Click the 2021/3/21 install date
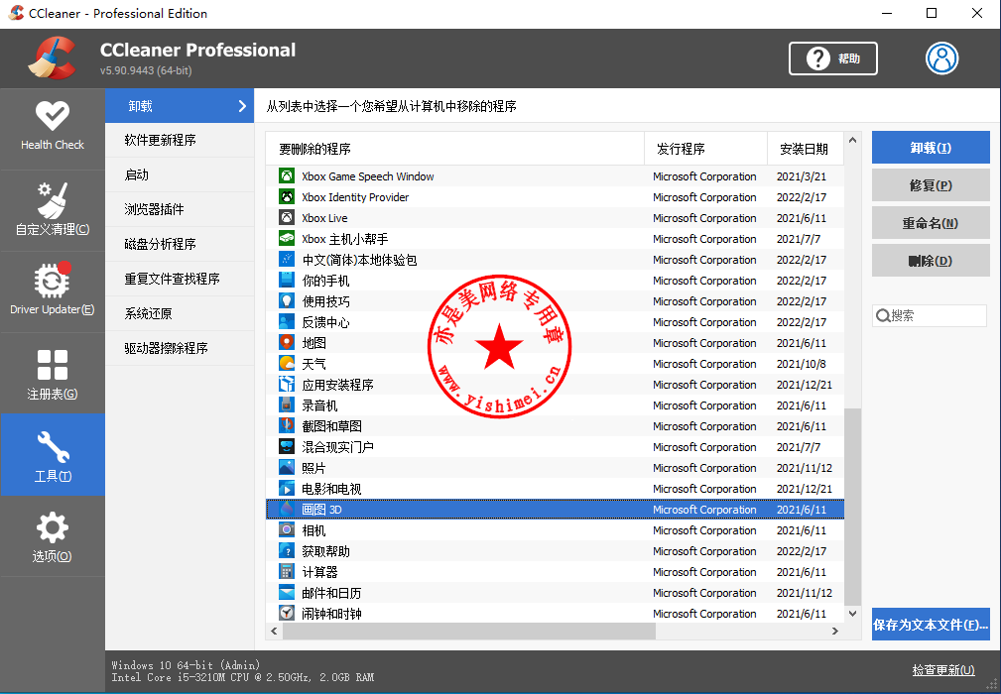The height and width of the screenshot is (694, 1001). (x=802, y=176)
